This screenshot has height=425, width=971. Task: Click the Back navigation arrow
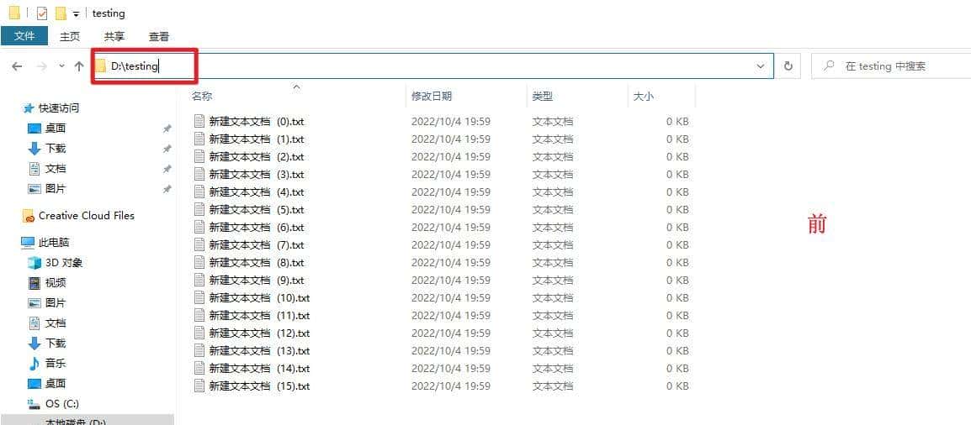click(17, 66)
